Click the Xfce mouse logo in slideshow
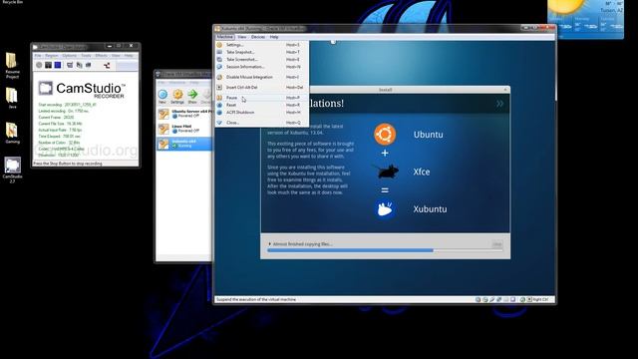Image resolution: width=638 pixels, height=359 pixels. coord(386,172)
